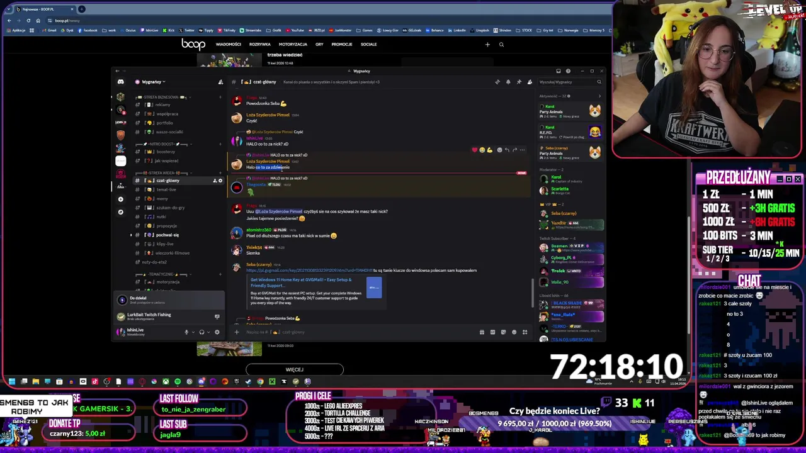The height and width of the screenshot is (453, 806).
Task: Click boop logo on website header
Action: coord(193,44)
